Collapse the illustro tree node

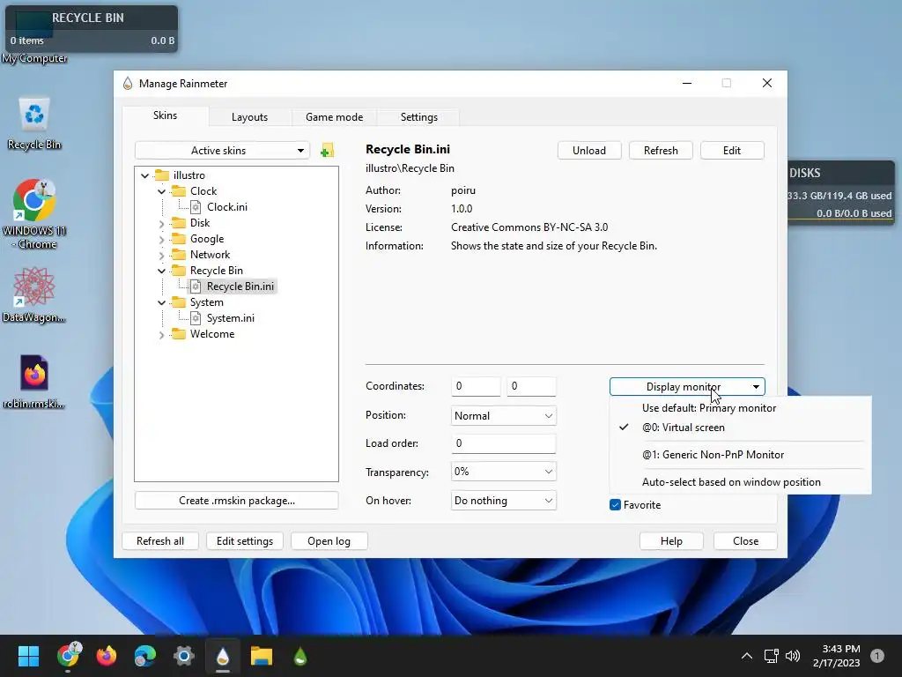click(x=145, y=175)
